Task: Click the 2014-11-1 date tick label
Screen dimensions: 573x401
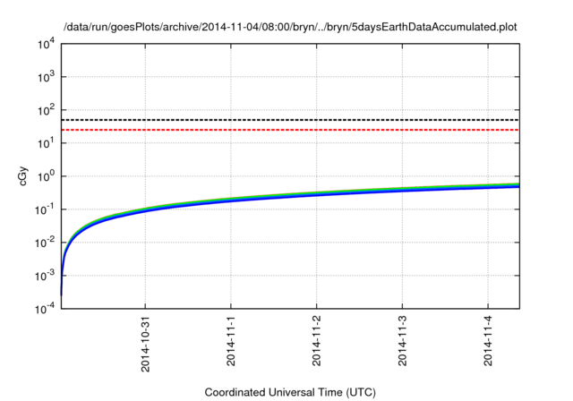Action: pyautogui.click(x=231, y=341)
